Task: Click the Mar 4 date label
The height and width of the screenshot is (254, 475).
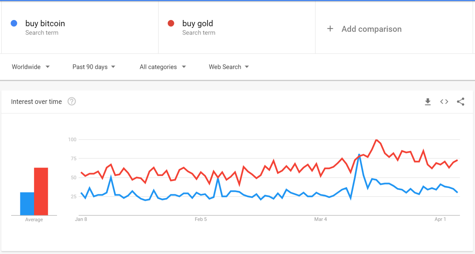Action: pos(321,219)
